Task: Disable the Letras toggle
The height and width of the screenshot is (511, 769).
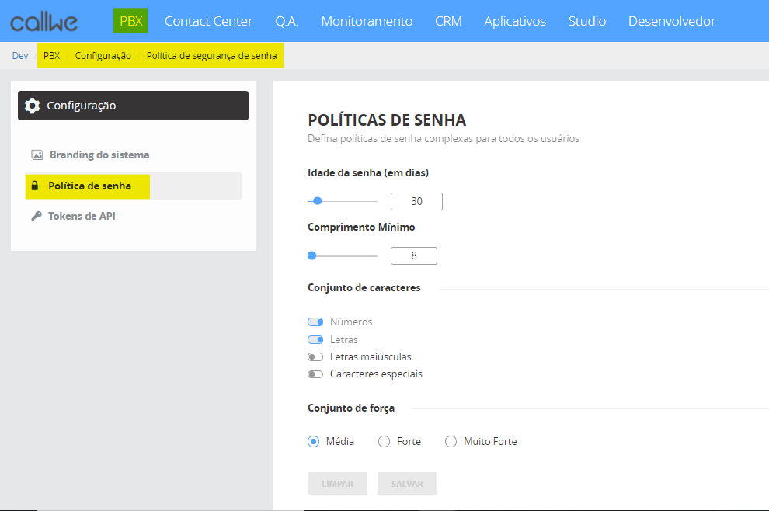Action: tap(315, 339)
